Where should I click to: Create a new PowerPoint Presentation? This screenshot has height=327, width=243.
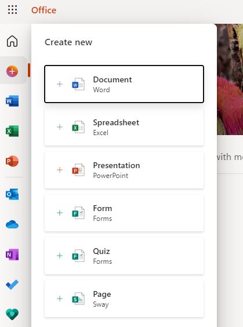(x=124, y=170)
